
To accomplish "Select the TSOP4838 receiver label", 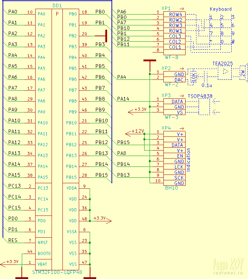I will point(200,96).
